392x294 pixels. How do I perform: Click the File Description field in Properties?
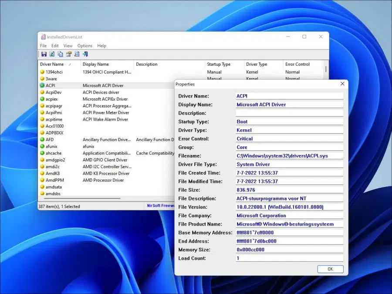pos(290,199)
